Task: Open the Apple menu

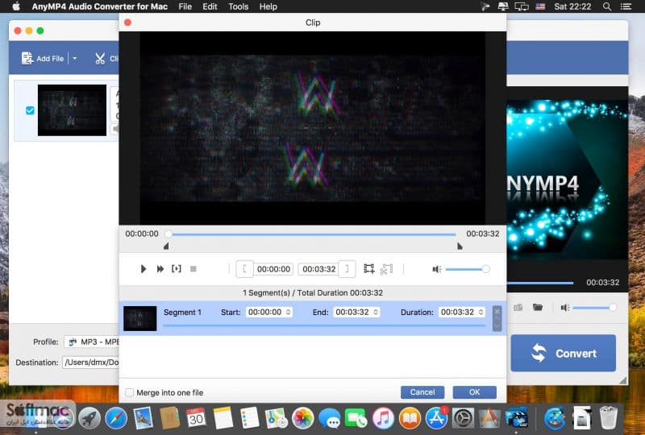Action: click(x=16, y=6)
